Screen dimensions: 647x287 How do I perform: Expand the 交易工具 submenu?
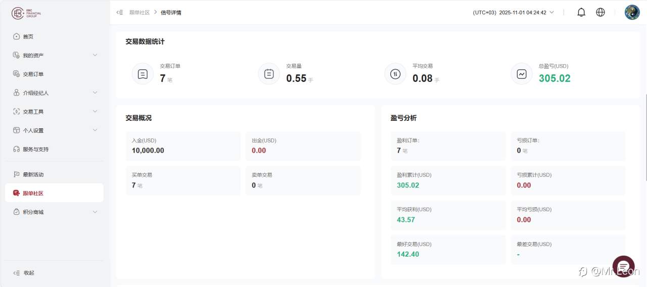(x=95, y=111)
